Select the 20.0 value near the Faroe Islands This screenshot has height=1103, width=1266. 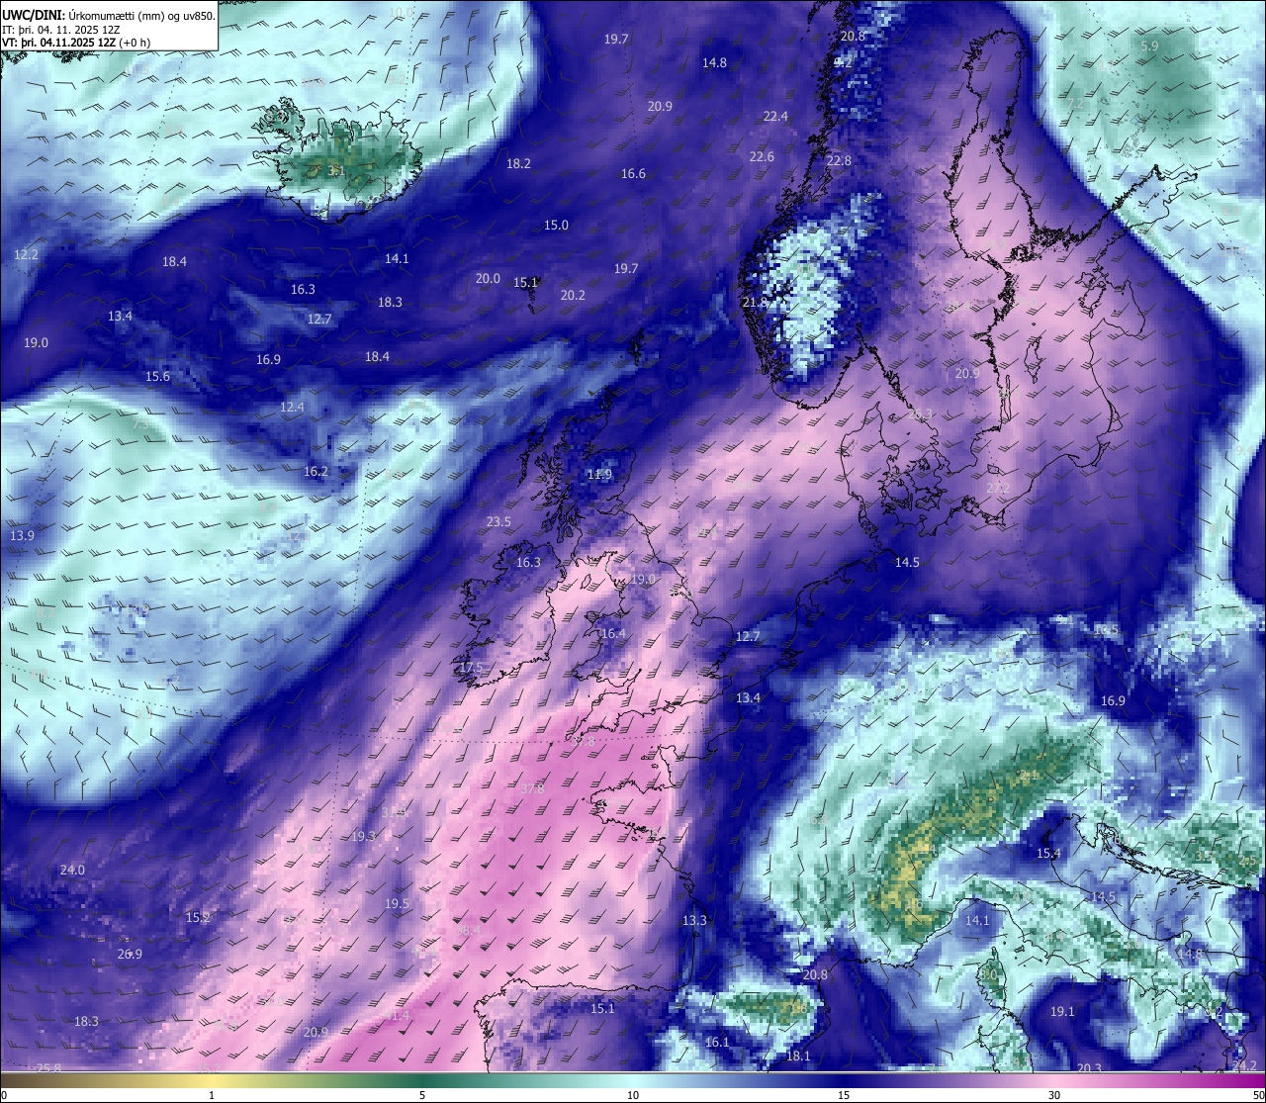click(488, 279)
